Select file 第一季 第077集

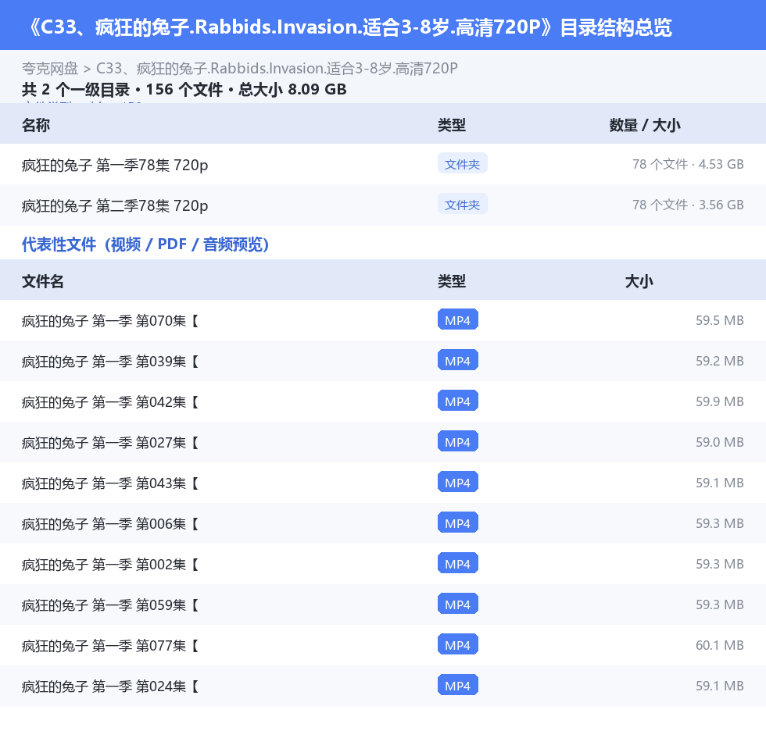[110, 646]
